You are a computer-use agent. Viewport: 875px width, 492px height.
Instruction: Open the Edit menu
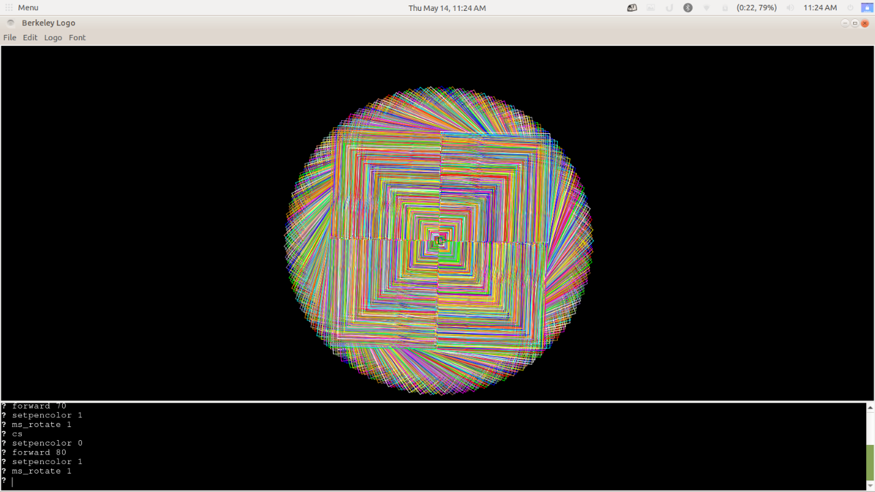coord(30,38)
